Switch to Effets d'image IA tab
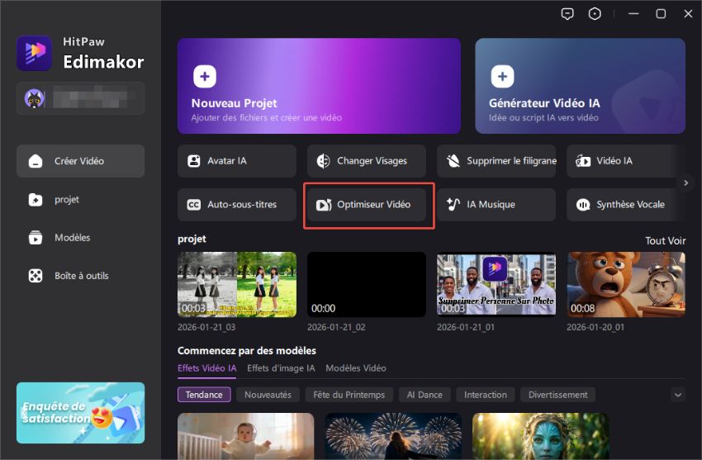This screenshot has width=702, height=460. pos(281,368)
